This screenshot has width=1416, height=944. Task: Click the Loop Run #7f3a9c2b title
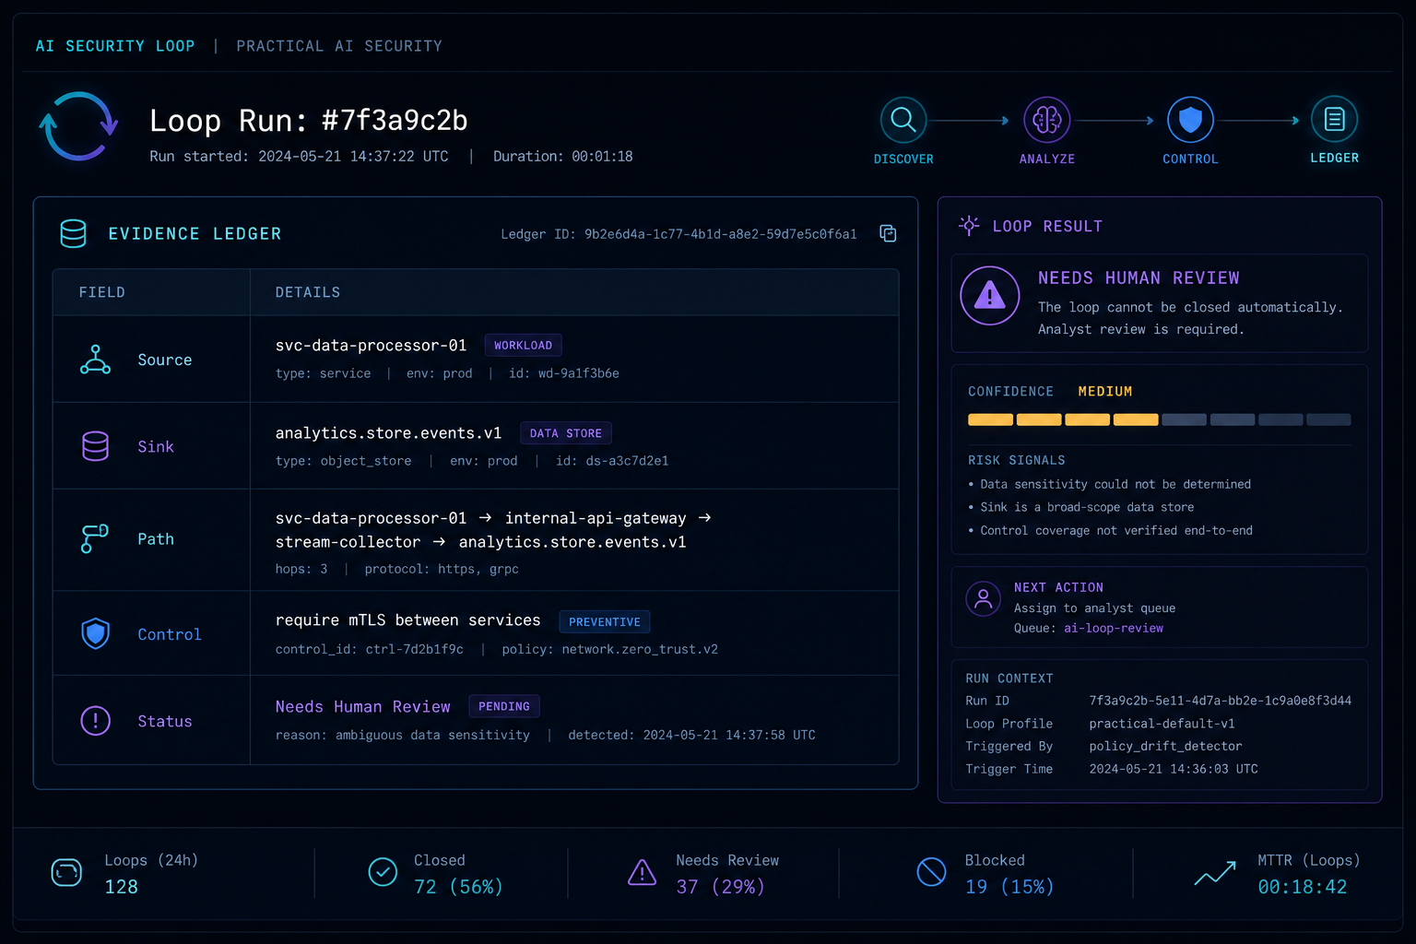pyautogui.click(x=309, y=121)
